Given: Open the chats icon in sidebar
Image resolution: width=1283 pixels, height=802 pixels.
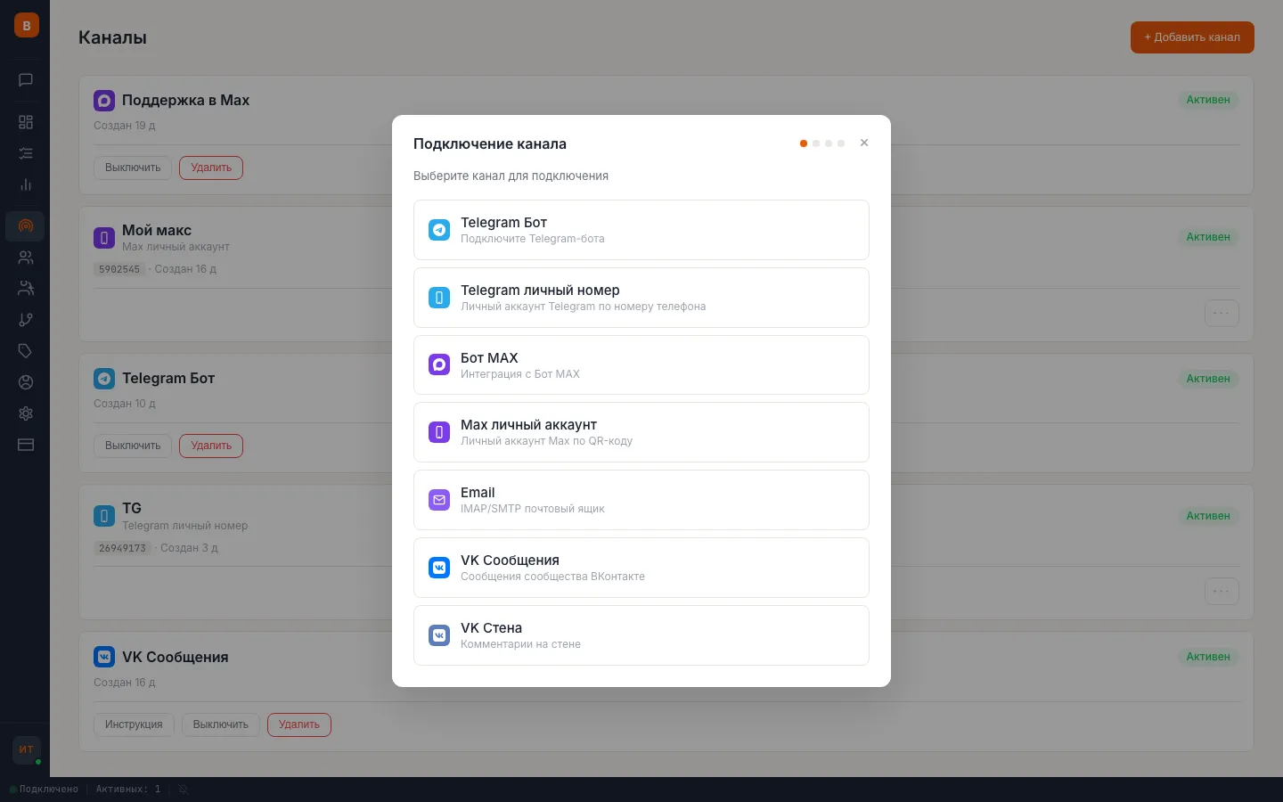Looking at the screenshot, I should 26,80.
